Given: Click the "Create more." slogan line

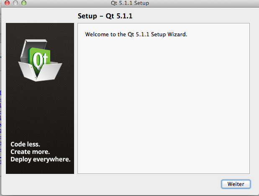Looking at the screenshot, I should click(x=30, y=151).
